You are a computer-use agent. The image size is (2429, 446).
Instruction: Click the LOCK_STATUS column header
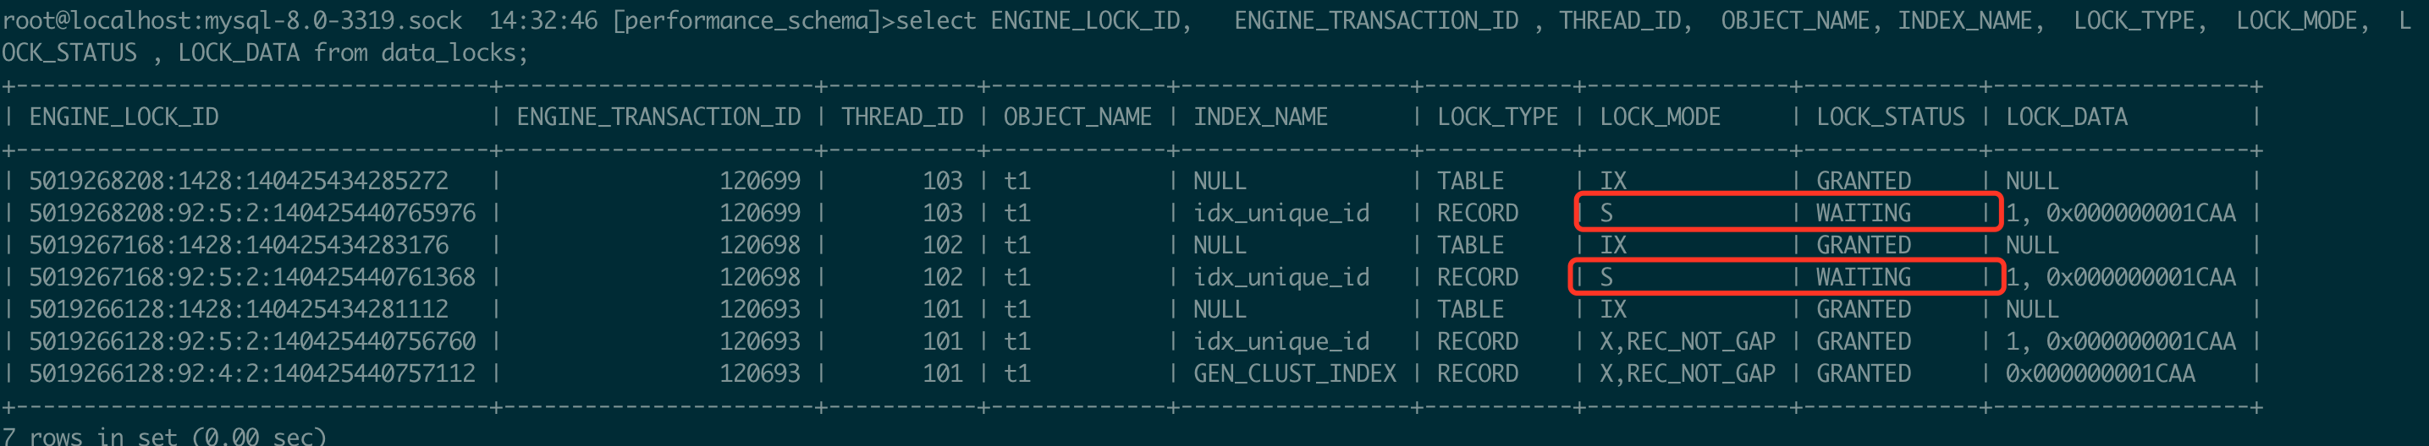pos(1891,117)
